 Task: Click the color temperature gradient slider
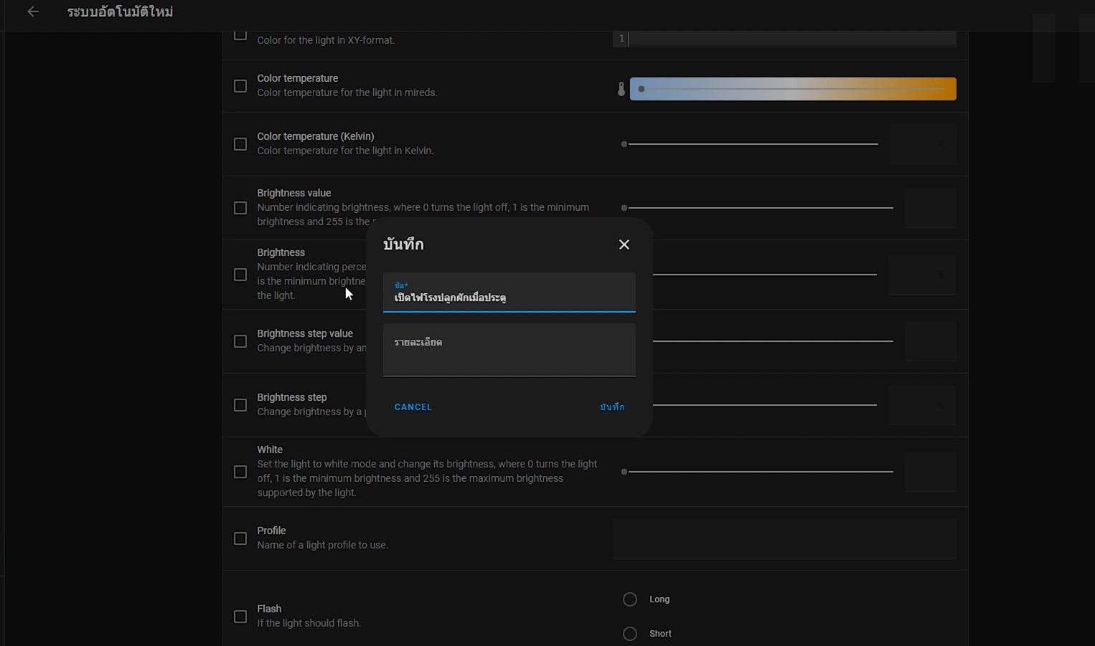pos(792,89)
